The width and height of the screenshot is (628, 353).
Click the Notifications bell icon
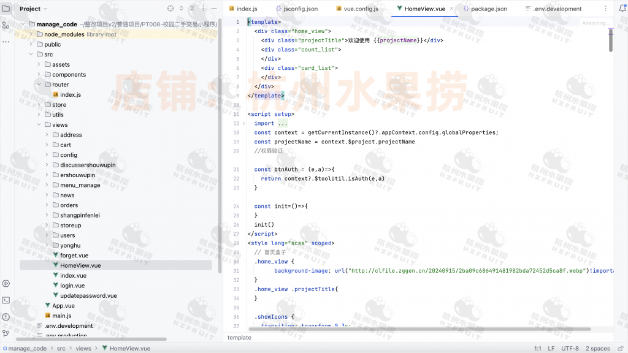pos(621,9)
